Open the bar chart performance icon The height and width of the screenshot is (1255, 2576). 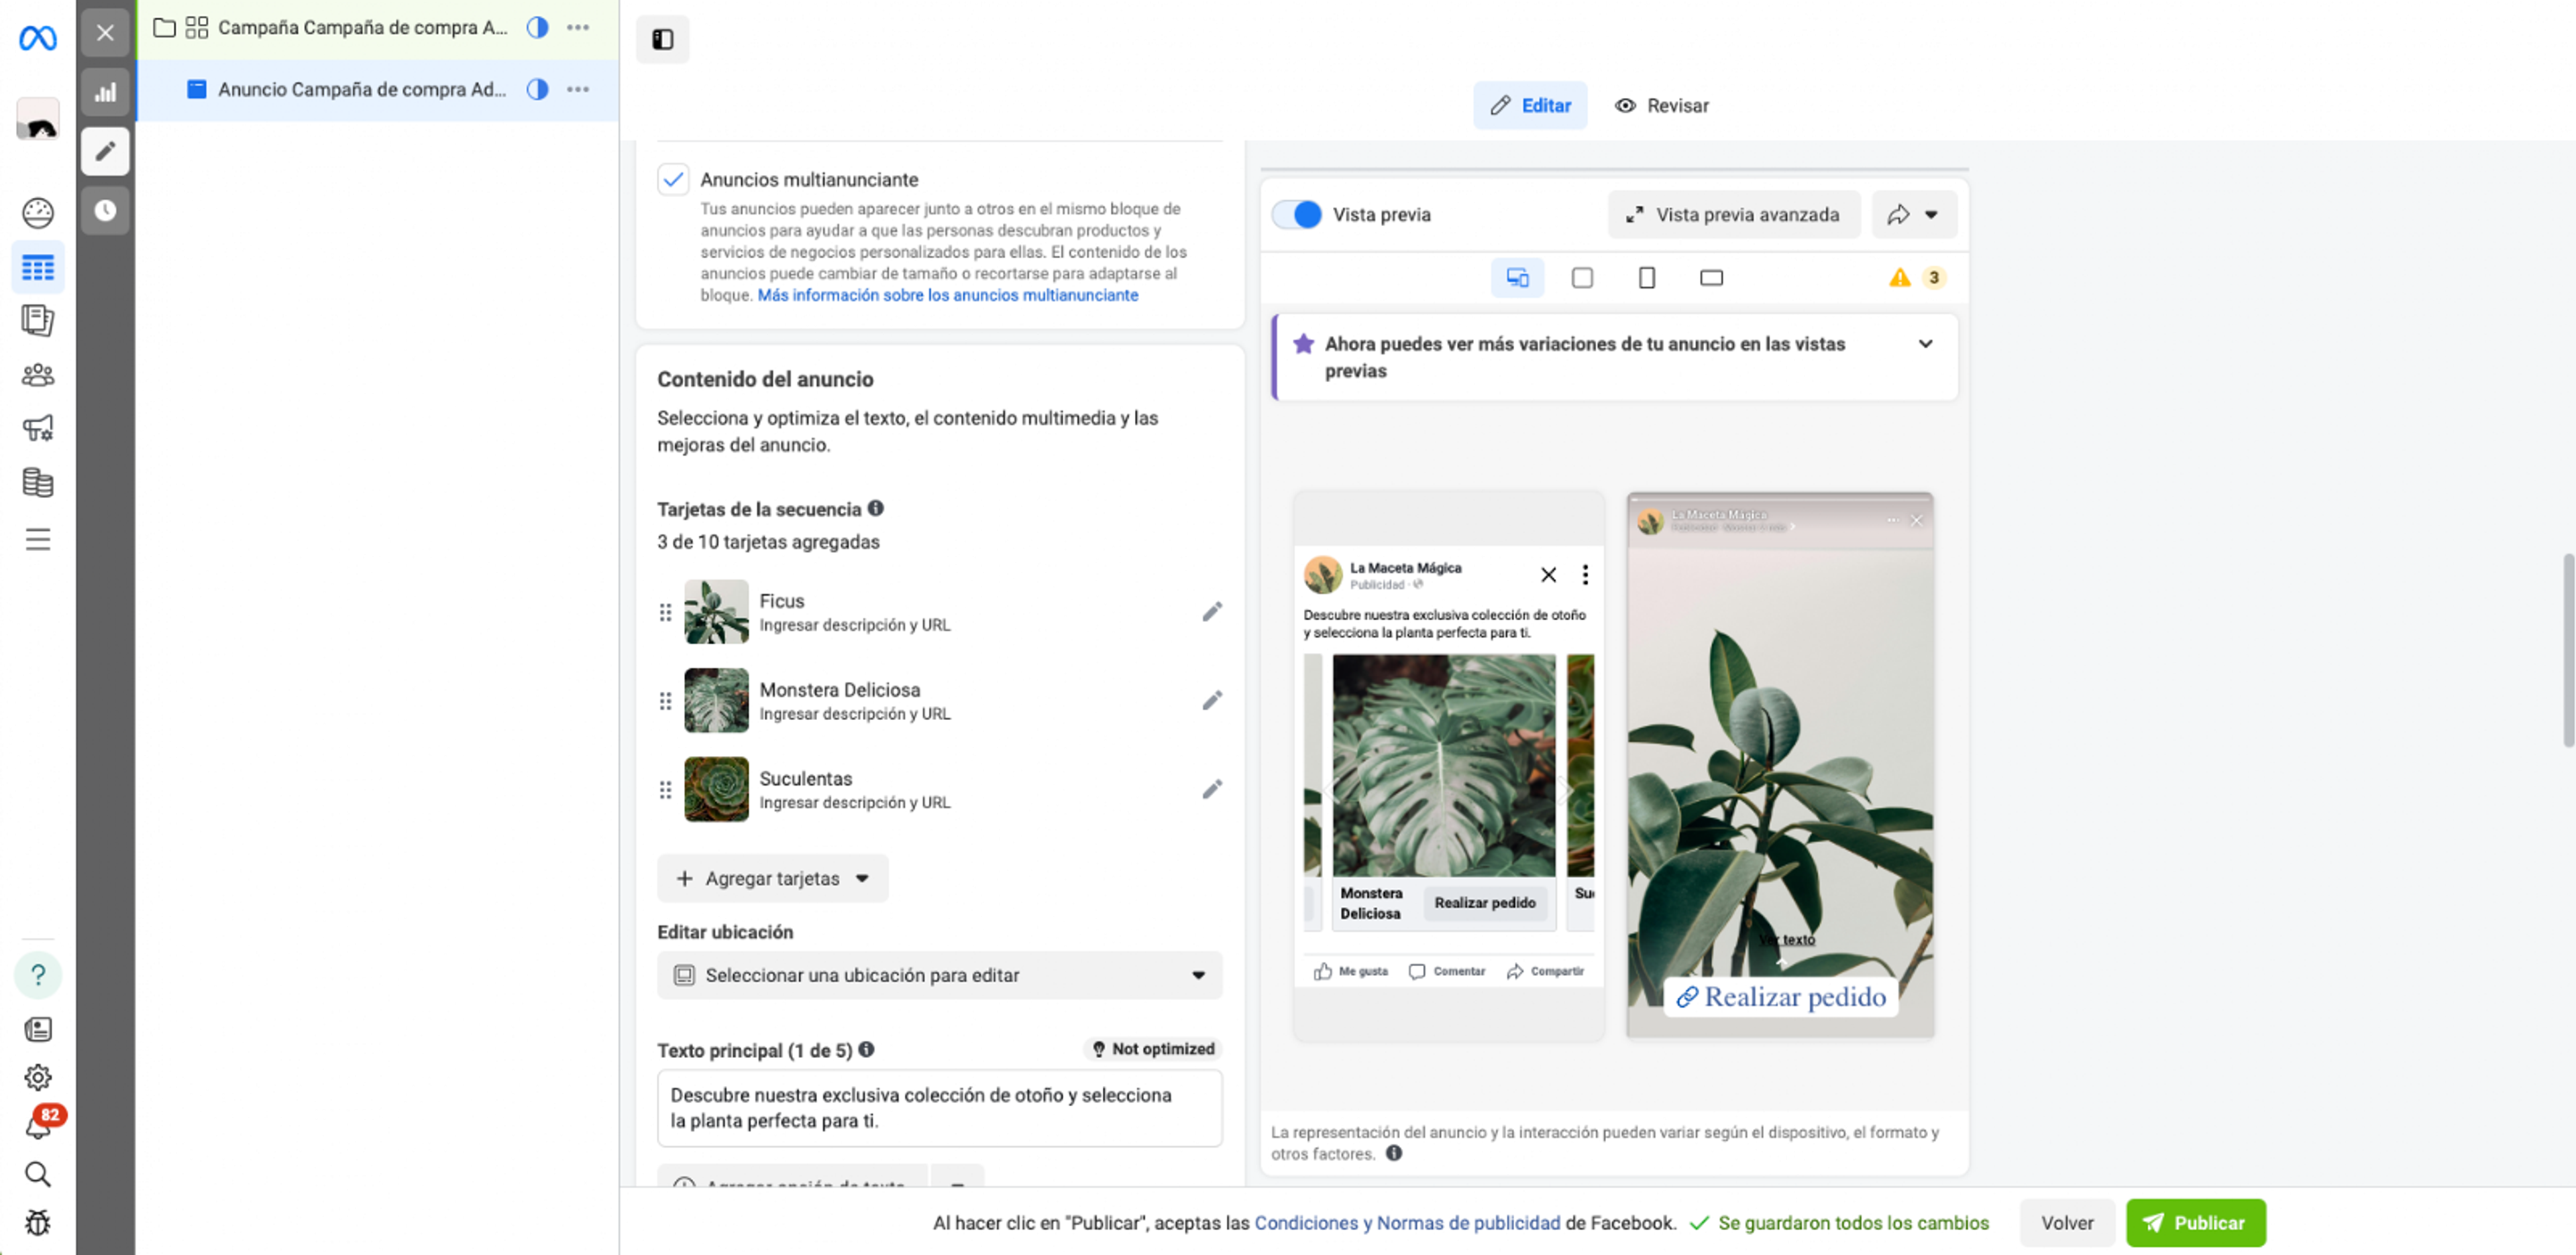click(x=105, y=92)
